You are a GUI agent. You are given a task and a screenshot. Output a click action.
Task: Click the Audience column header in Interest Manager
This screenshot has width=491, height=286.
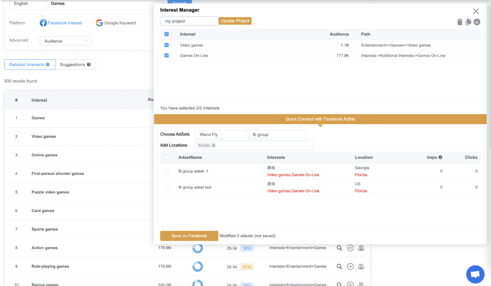tap(339, 34)
